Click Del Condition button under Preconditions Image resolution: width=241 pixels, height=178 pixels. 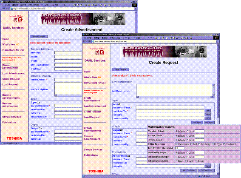pyautogui.click(x=206, y=170)
